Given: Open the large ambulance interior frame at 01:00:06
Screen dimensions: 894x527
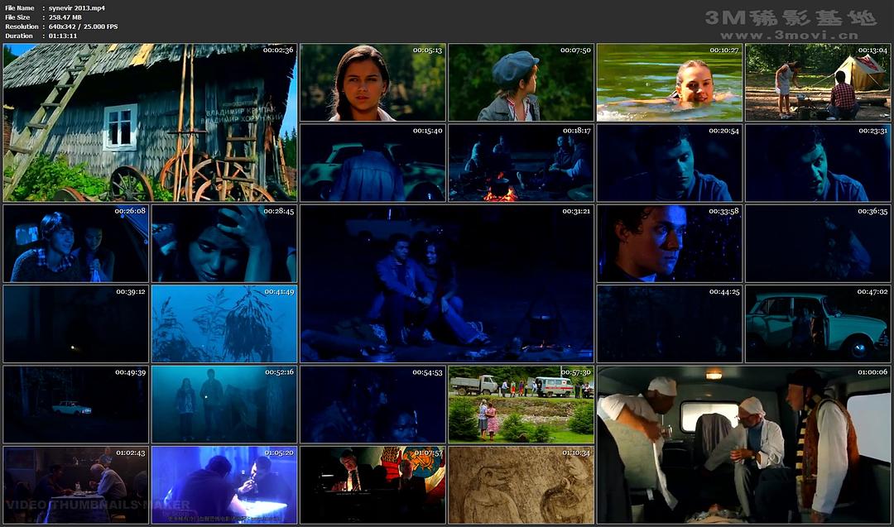Looking at the screenshot, I should [743, 444].
